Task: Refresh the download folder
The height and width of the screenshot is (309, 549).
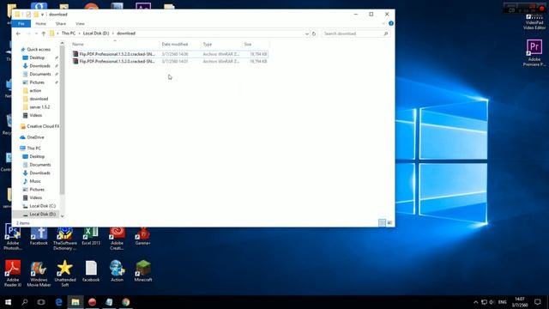Action: tap(314, 33)
